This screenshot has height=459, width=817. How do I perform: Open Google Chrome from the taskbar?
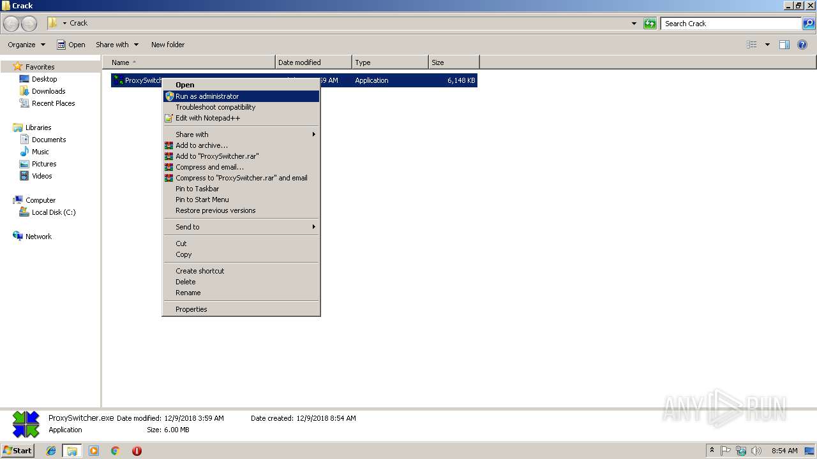click(116, 451)
